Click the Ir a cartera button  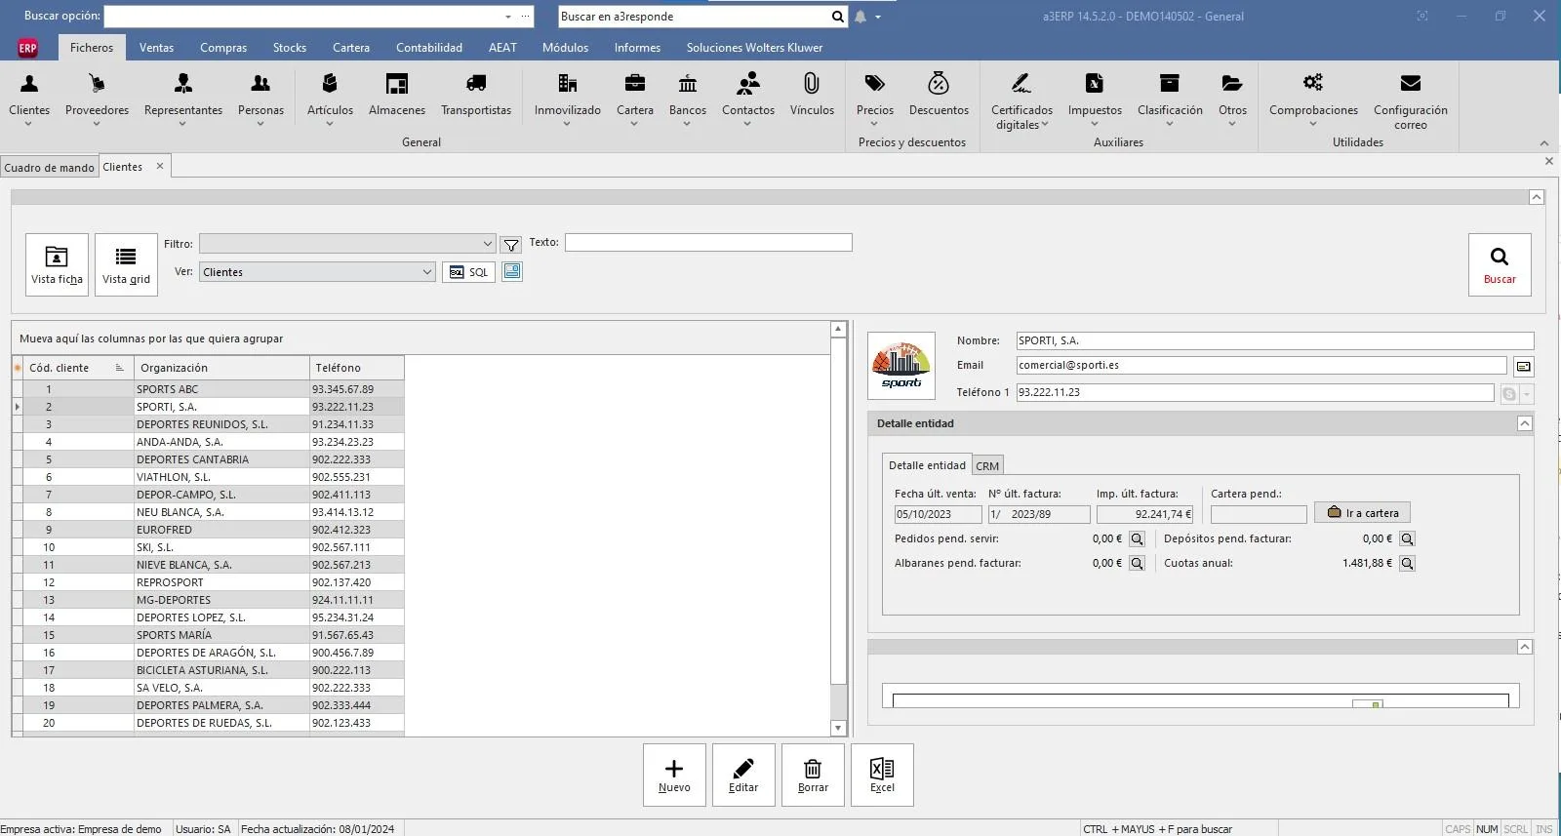tap(1362, 513)
